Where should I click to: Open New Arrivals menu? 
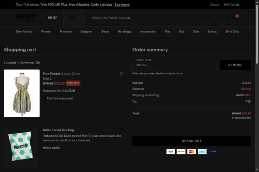pos(24,32)
